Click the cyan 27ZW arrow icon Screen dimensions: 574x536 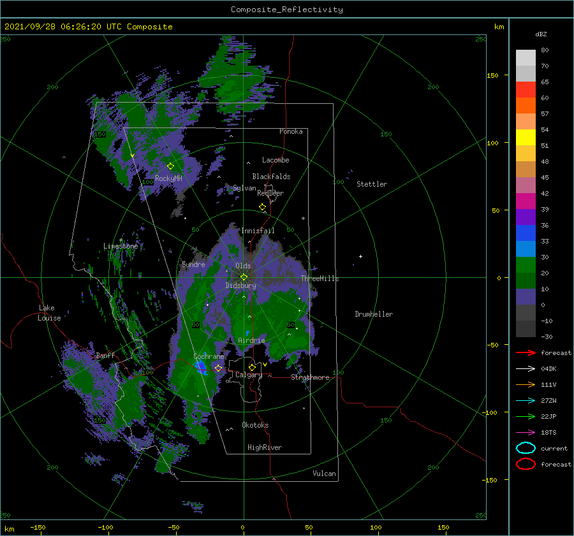526,401
